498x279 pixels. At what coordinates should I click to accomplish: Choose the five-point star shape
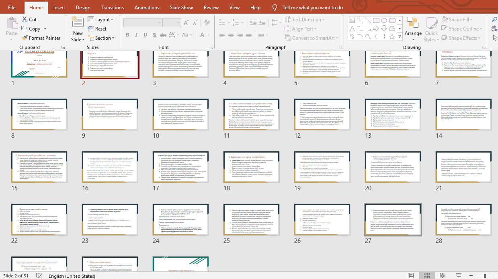(x=392, y=36)
